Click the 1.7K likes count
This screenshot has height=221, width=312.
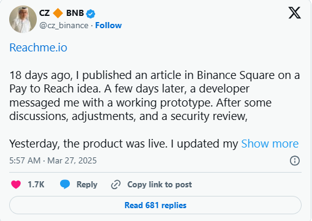pyautogui.click(x=36, y=184)
